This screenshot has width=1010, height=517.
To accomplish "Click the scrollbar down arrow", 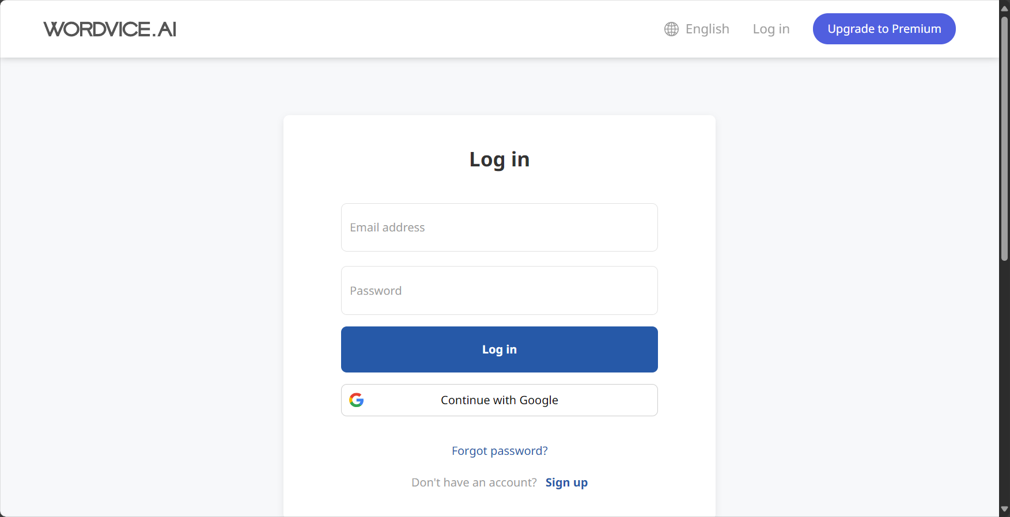I will [x=1004, y=509].
